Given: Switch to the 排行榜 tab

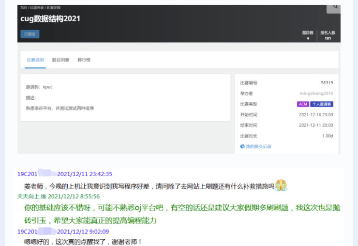Looking at the screenshot, I should click(x=84, y=60).
